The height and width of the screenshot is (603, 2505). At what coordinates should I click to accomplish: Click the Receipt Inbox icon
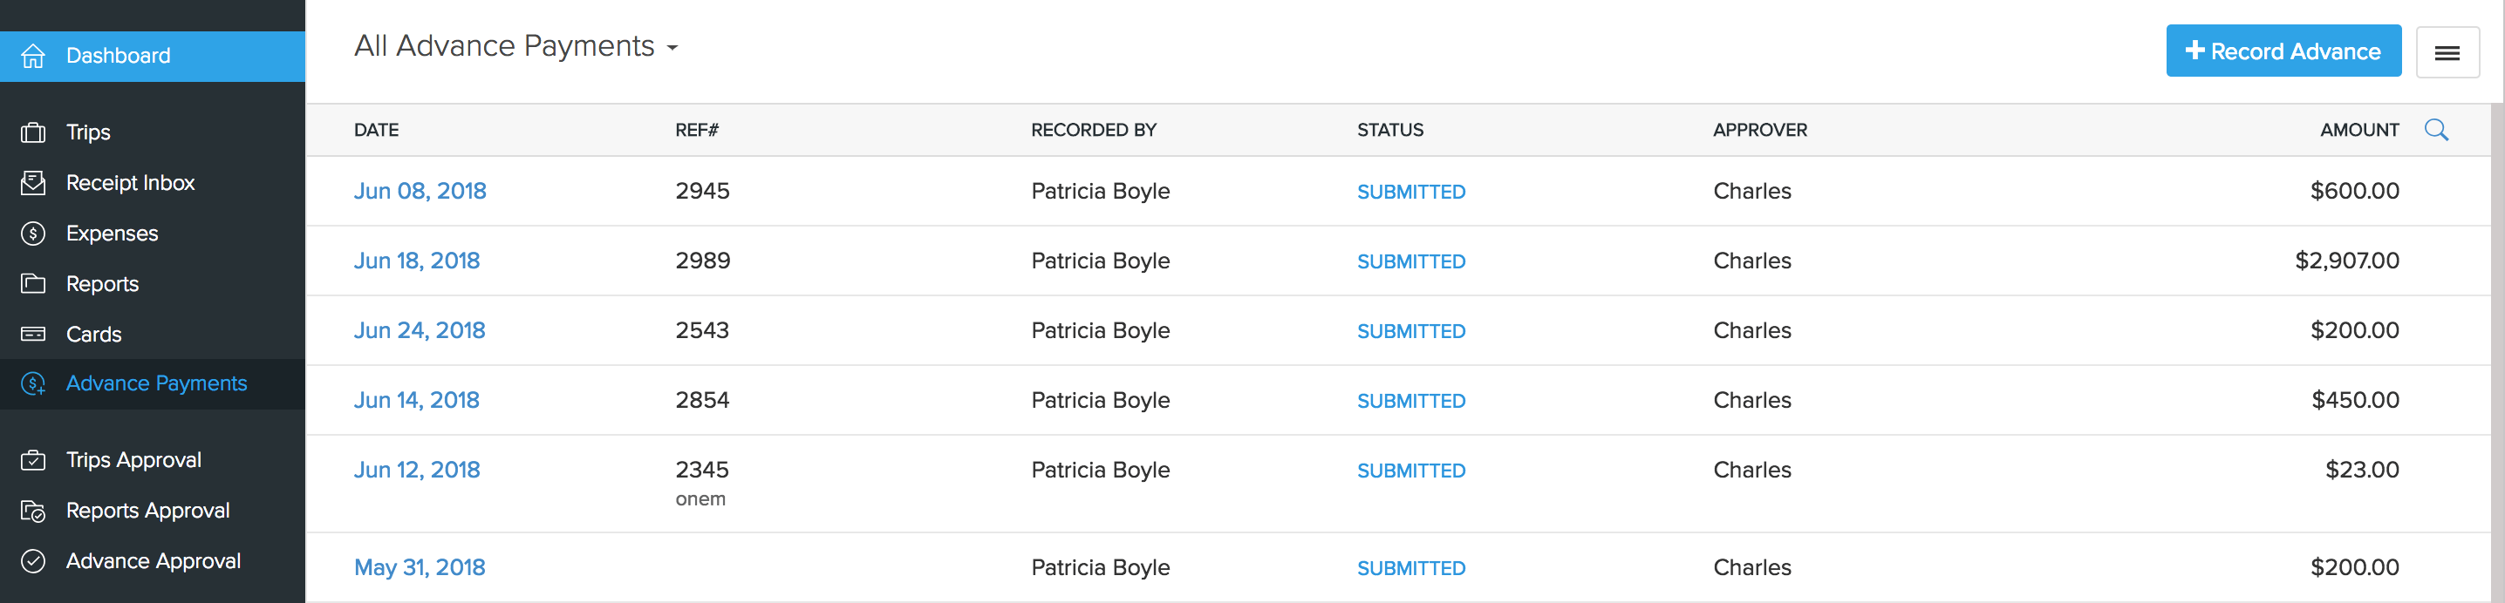33,182
